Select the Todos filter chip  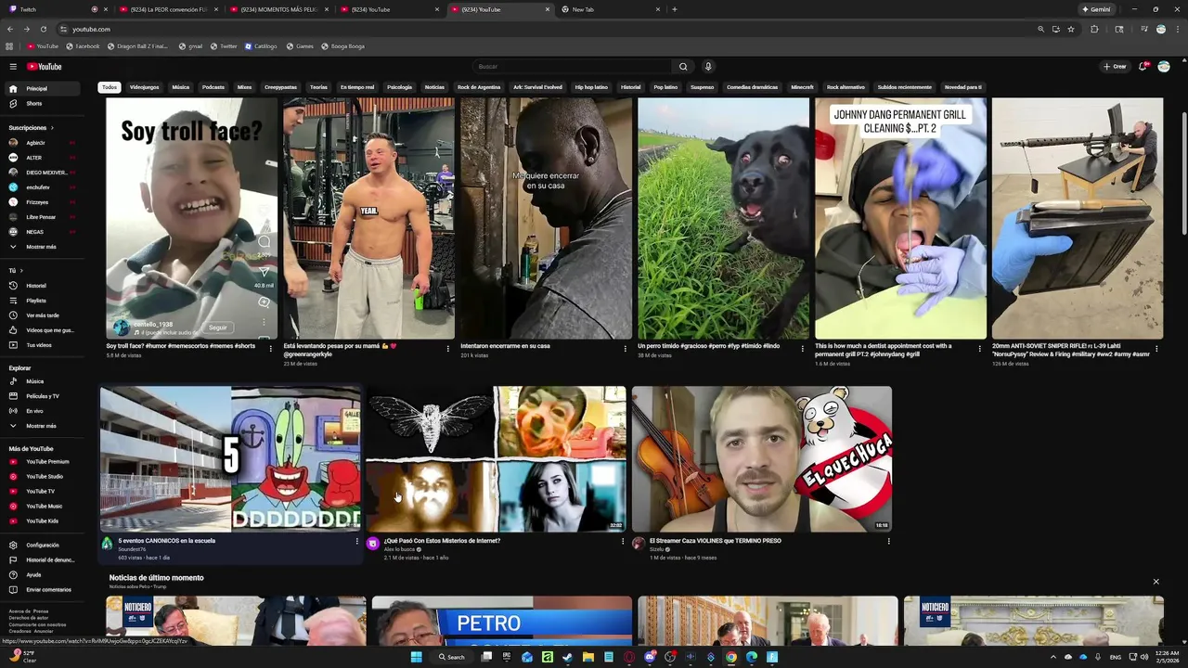(110, 87)
